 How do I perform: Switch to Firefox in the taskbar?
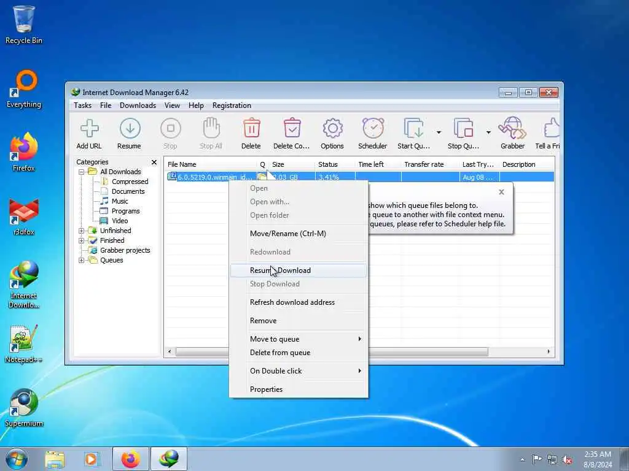click(130, 459)
